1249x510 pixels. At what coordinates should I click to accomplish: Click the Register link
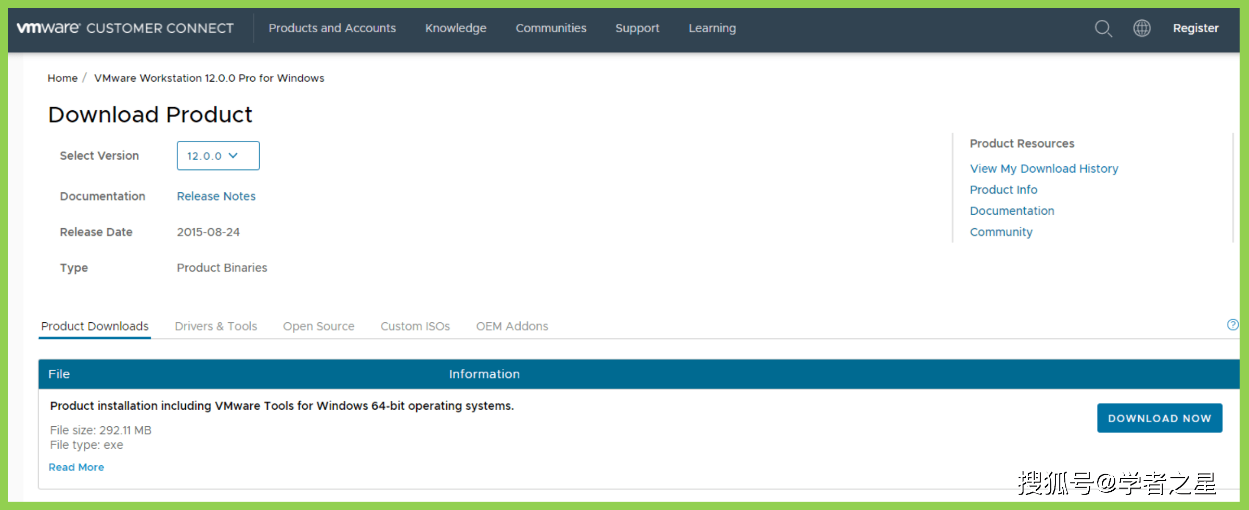1195,28
